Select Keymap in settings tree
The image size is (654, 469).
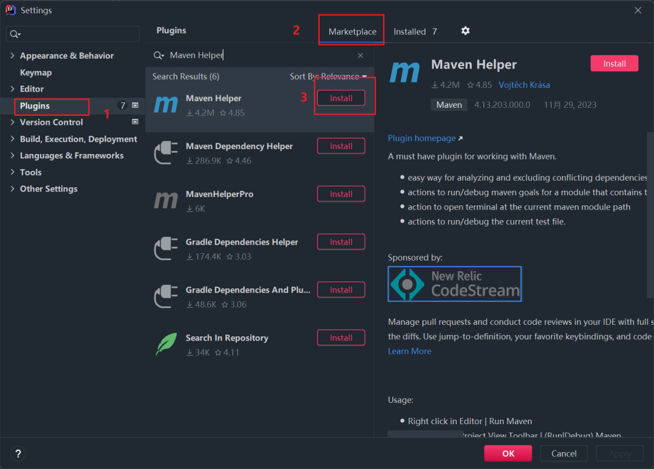tap(36, 73)
